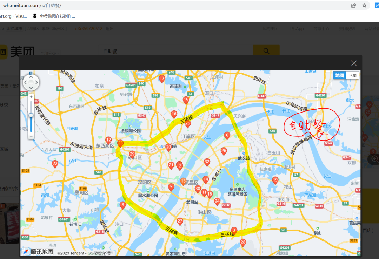Click the zoom slider handle

click(31, 115)
